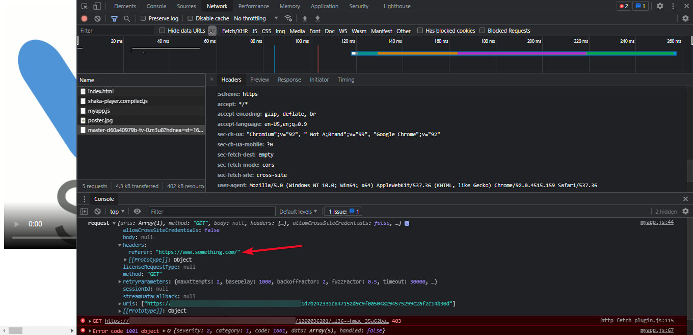Image resolution: width=693 pixels, height=335 pixels.
Task: Select the All filter type
Action: (x=212, y=31)
